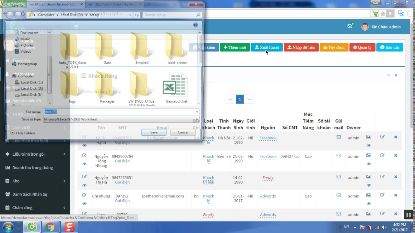Bookmark this page with the star icon
415x233 pixels.
383,14
